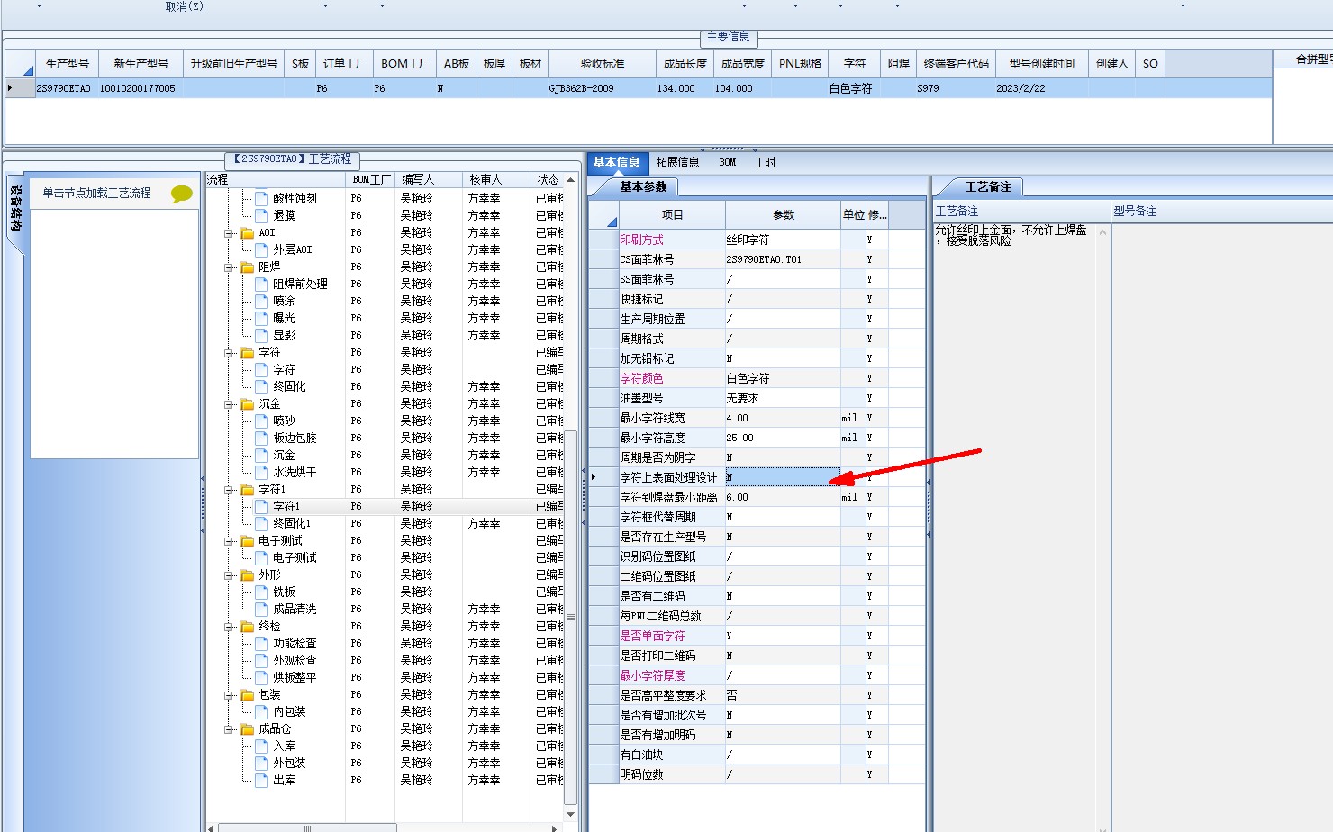This screenshot has height=832, width=1333.
Task: Click the document icon beside 酸性蚀刻
Action: [261, 198]
